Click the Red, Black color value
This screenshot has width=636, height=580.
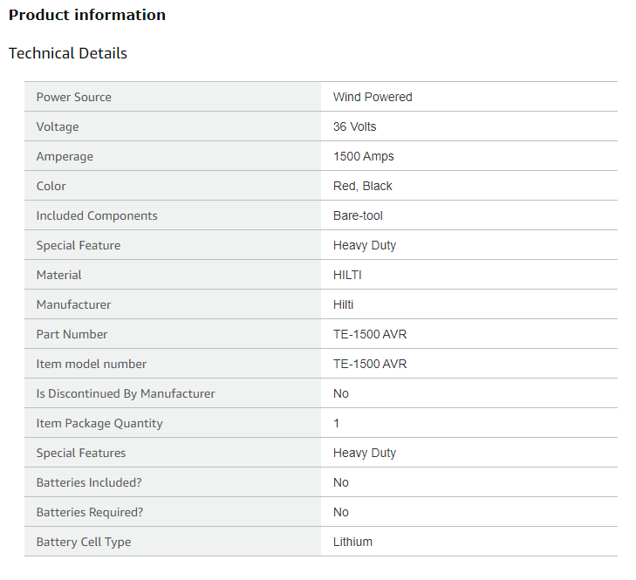pyautogui.click(x=363, y=186)
